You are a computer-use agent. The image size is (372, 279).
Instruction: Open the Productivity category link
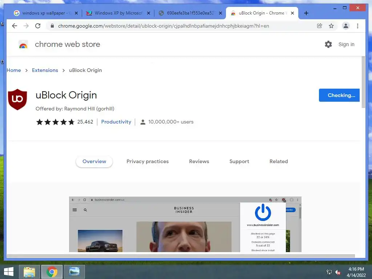coord(116,122)
